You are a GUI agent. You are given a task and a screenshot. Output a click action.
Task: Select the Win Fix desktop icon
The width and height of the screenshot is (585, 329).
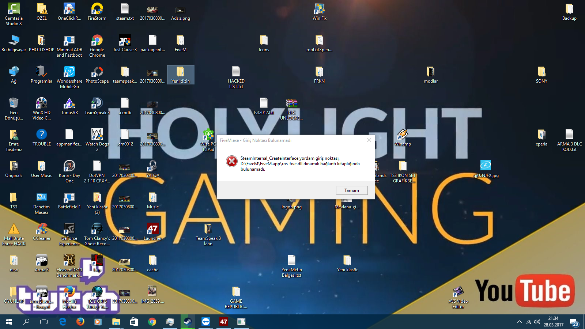(320, 12)
